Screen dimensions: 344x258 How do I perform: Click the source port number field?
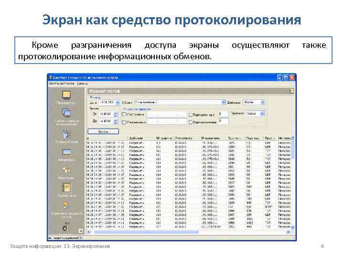pos(223,114)
